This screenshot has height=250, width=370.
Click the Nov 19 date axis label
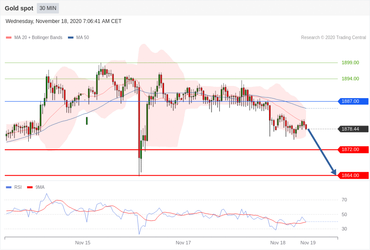pos(308,243)
